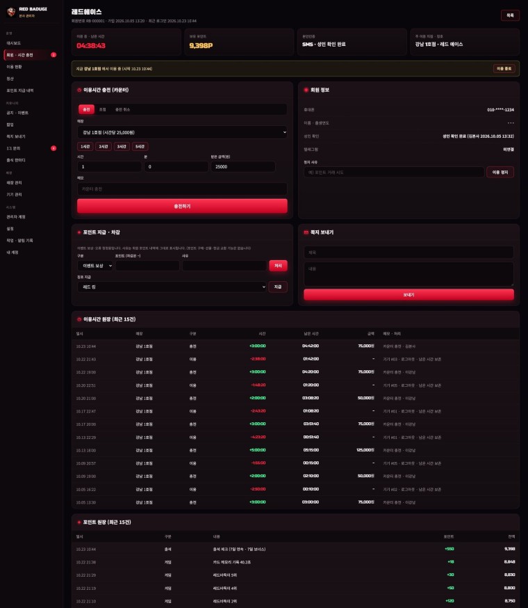Switch to the 조정 tab

point(102,109)
